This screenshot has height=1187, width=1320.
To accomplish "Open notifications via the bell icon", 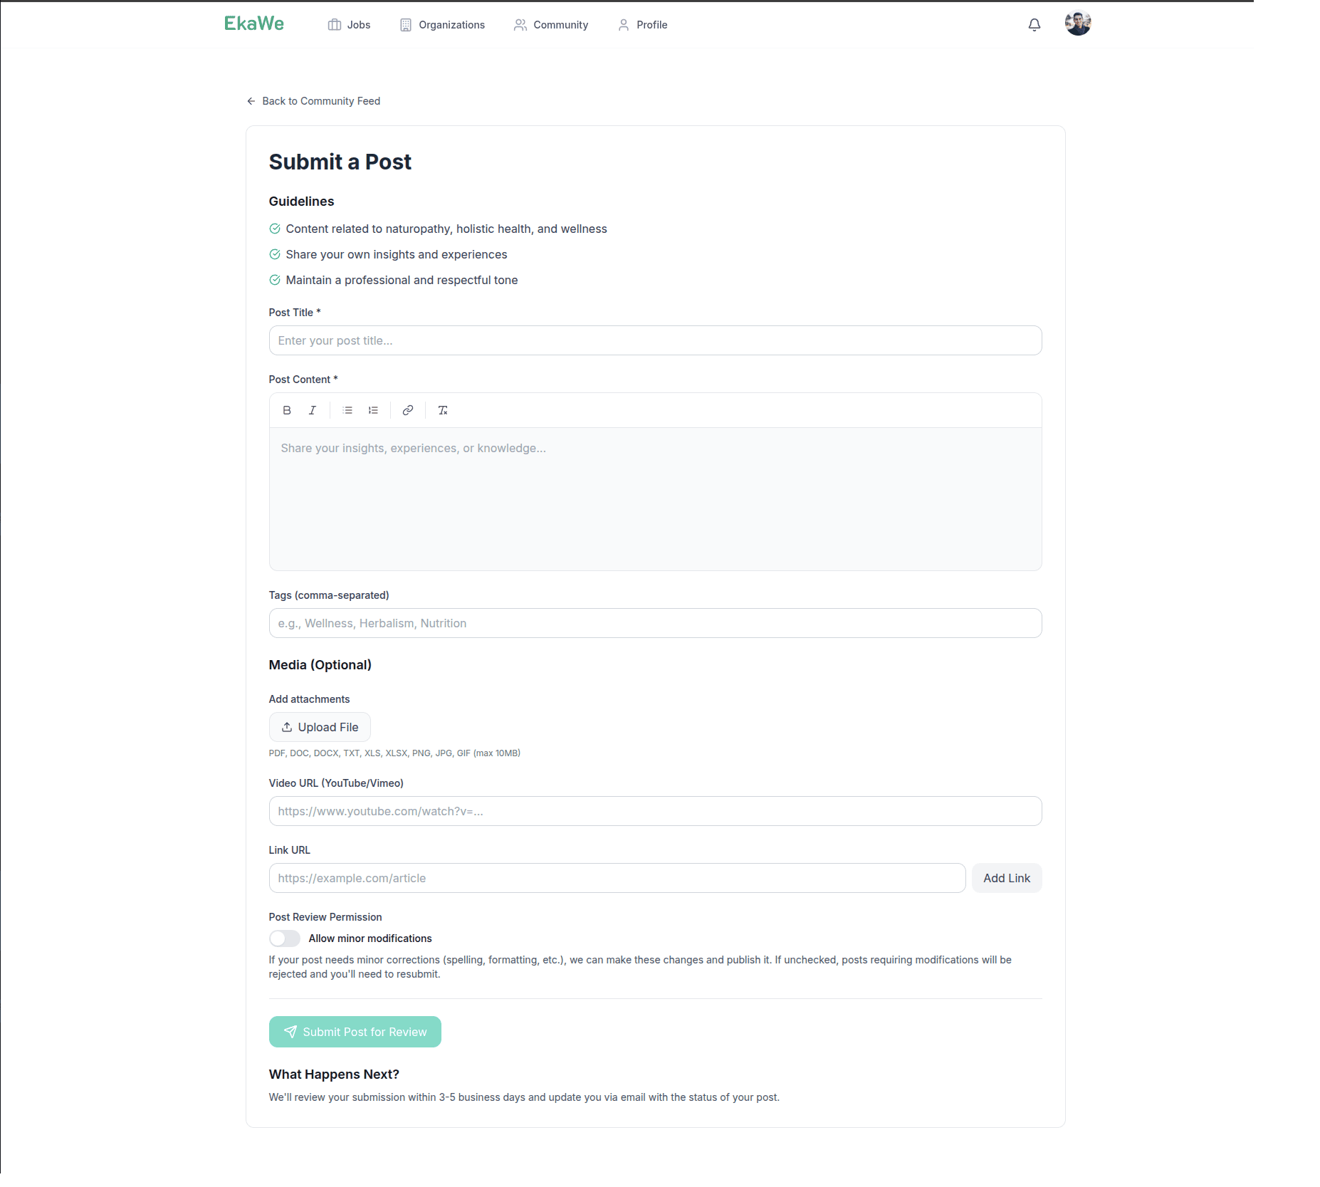I will coord(1033,24).
